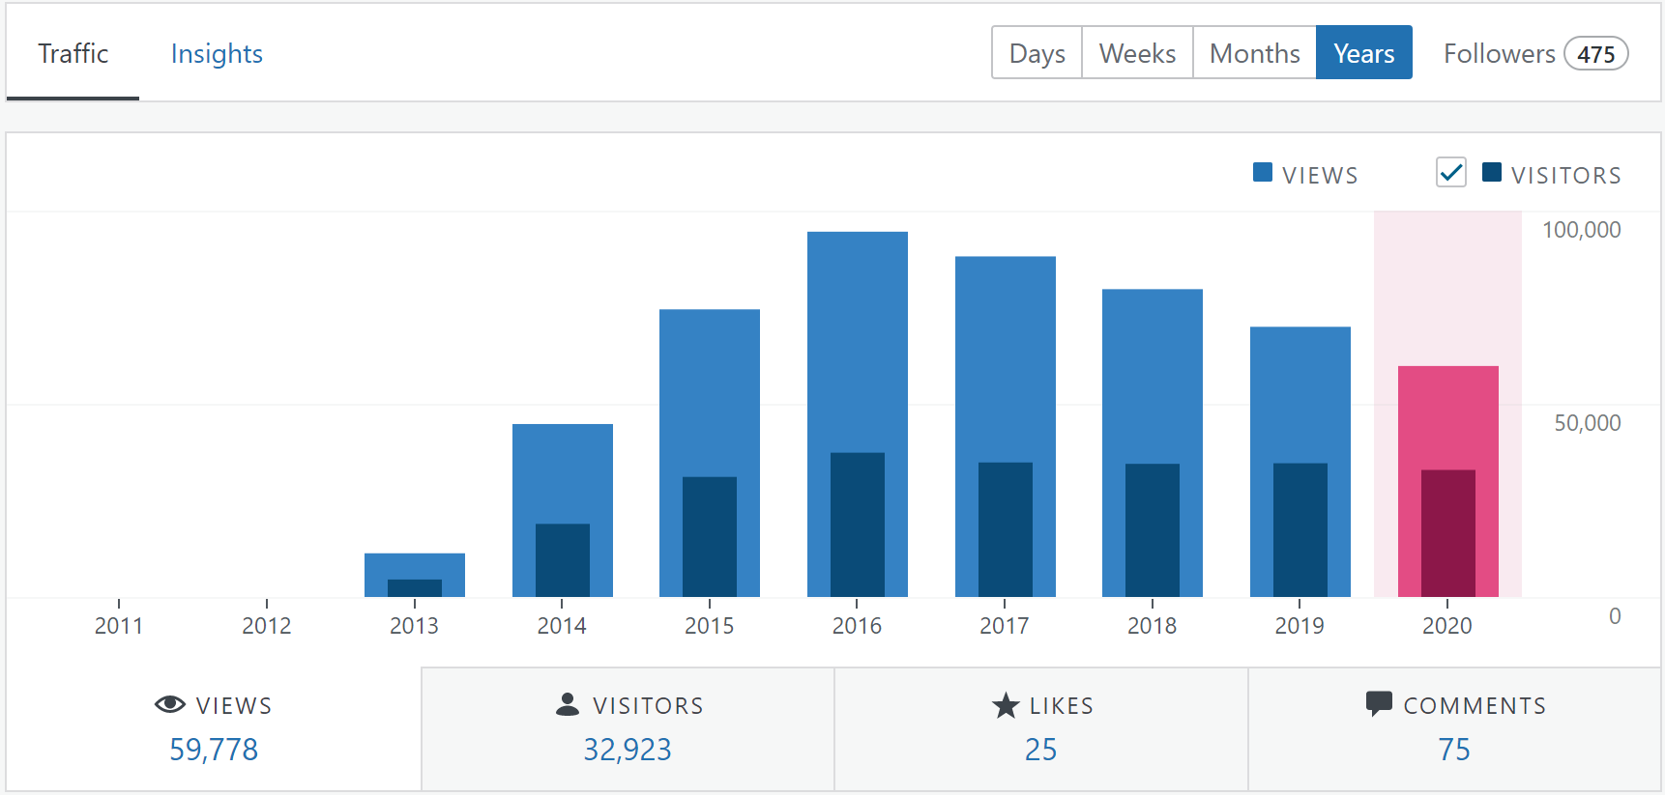This screenshot has width=1665, height=795.
Task: Click the eye icon beside Views
Action: [x=170, y=704]
